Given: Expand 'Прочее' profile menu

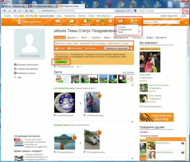Looking at the screenshot, I should click(161, 38).
